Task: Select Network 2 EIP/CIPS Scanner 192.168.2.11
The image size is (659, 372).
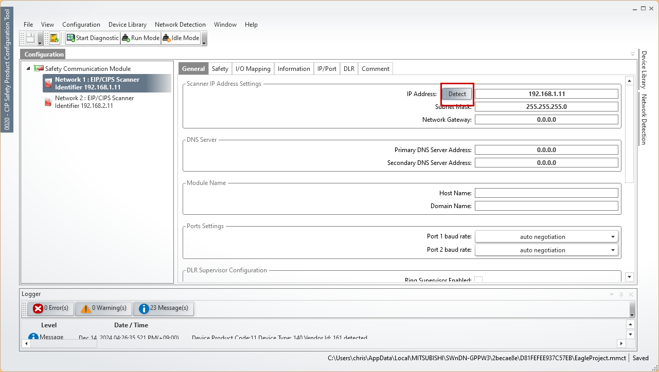Action: (95, 102)
